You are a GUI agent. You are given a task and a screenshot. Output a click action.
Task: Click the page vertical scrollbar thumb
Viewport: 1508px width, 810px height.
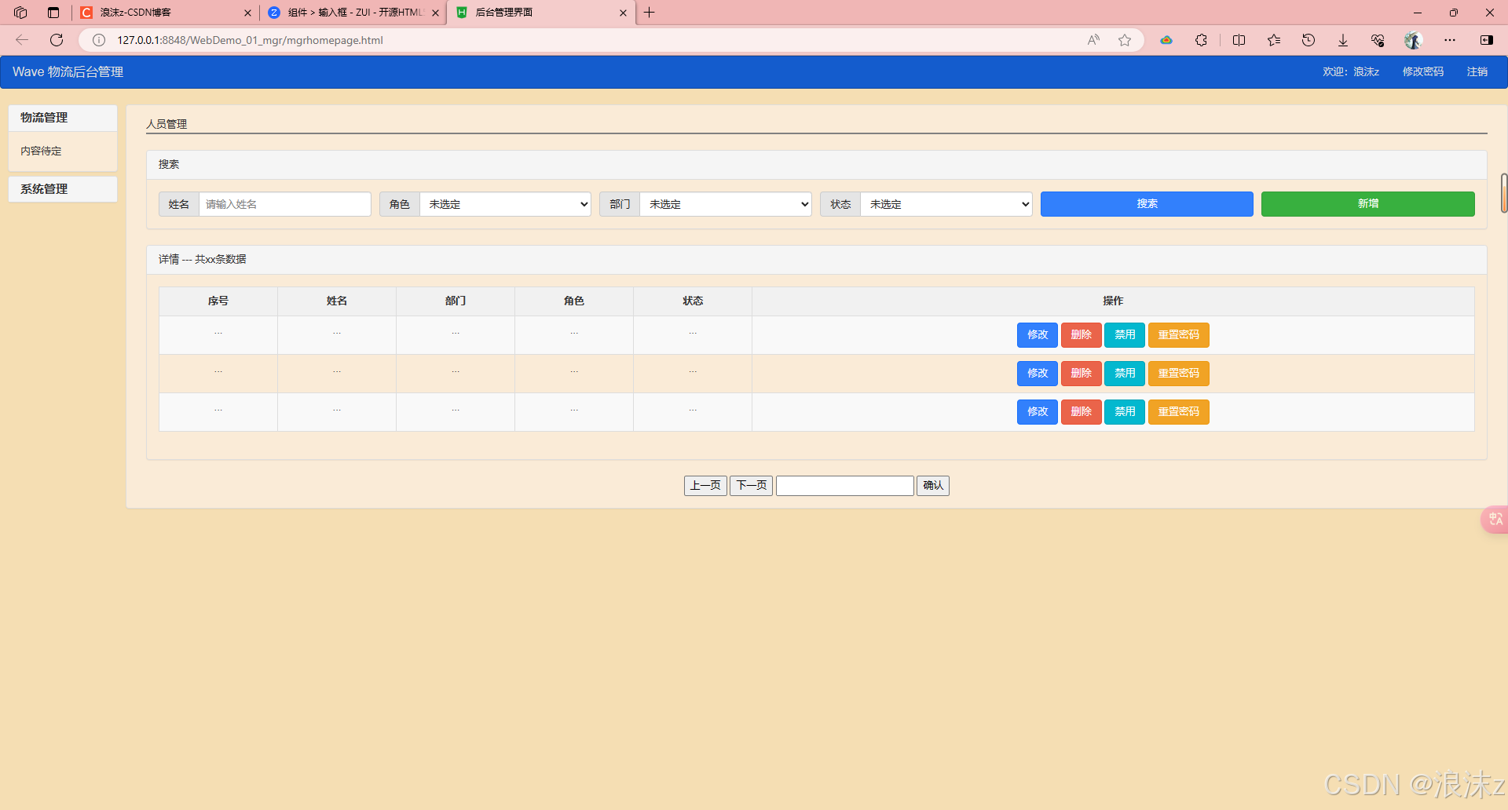click(1504, 193)
